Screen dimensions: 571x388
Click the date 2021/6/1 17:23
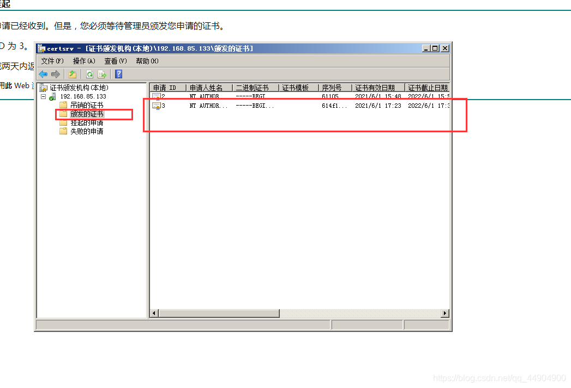tap(378, 106)
